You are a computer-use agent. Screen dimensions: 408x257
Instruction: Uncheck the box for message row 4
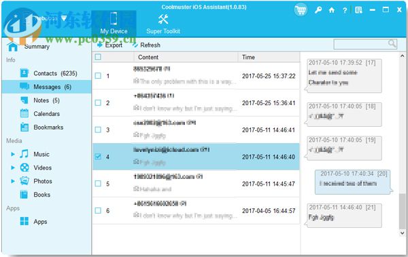(x=98, y=157)
